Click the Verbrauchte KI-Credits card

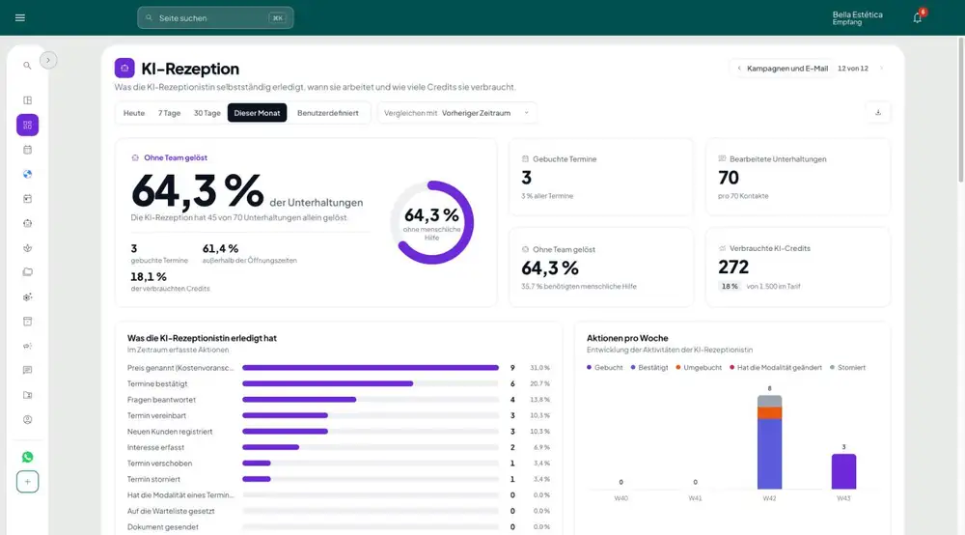[x=798, y=267]
